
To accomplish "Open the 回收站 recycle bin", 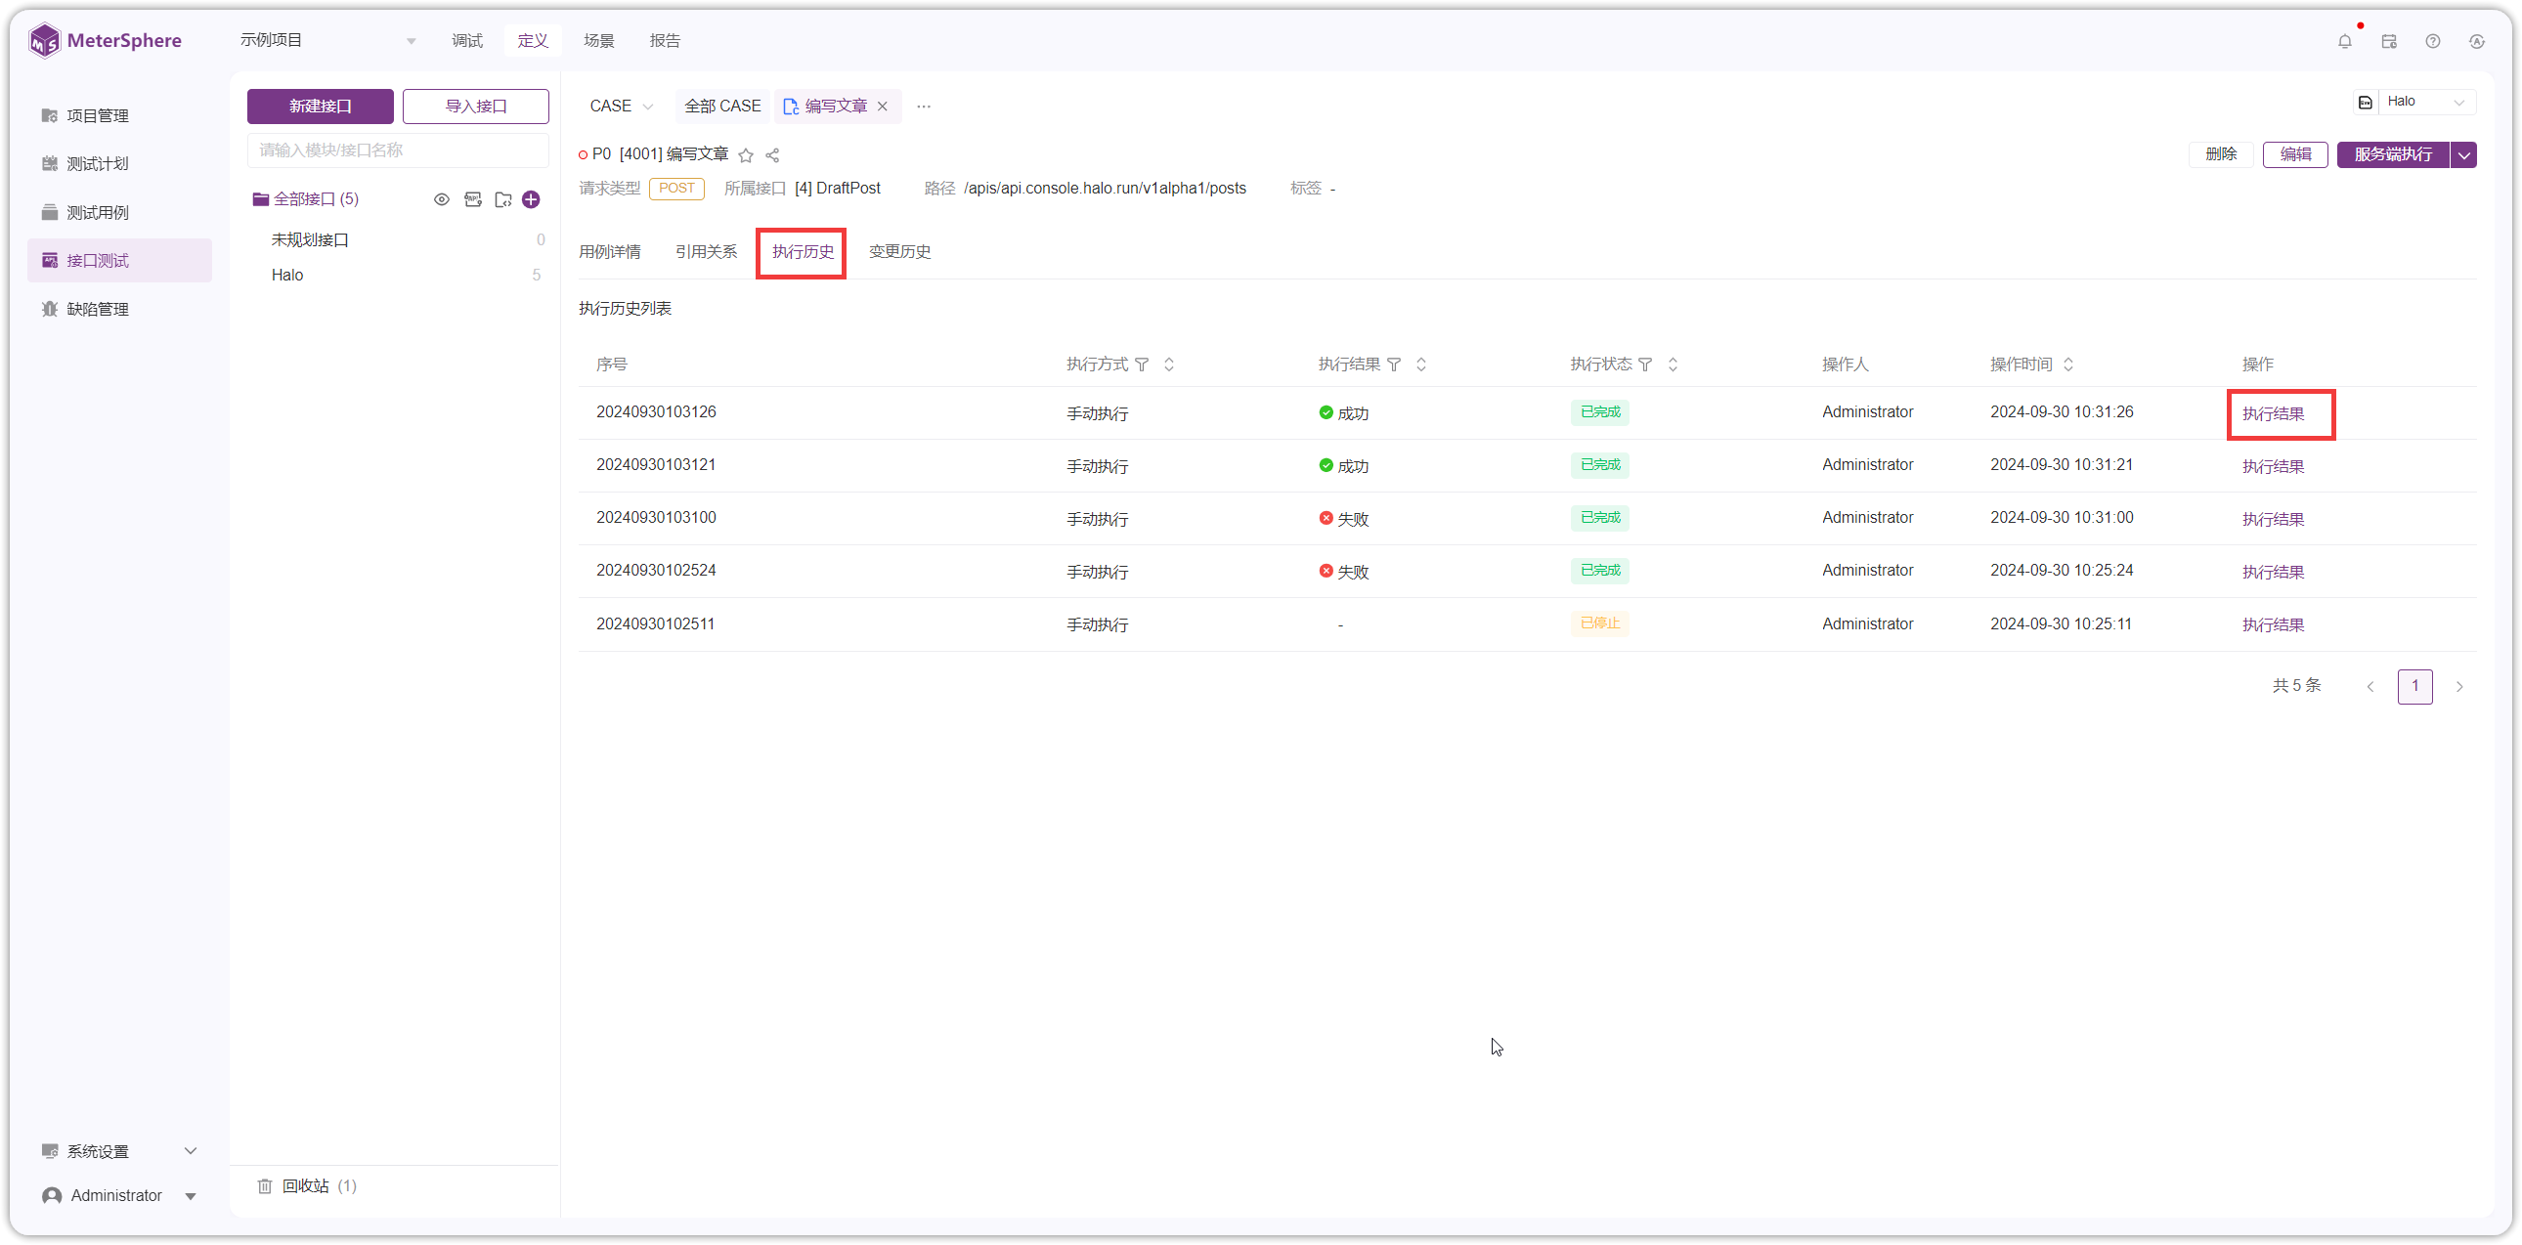I will [306, 1185].
